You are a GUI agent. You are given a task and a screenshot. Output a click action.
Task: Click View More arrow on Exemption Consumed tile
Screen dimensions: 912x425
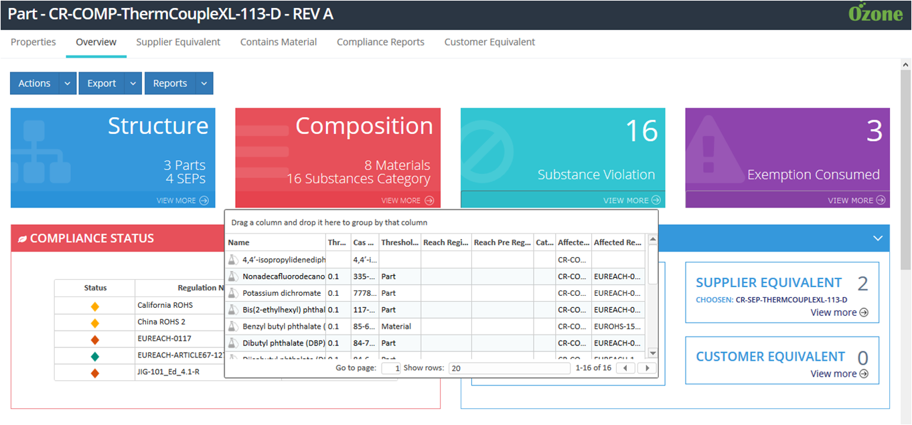(x=881, y=200)
